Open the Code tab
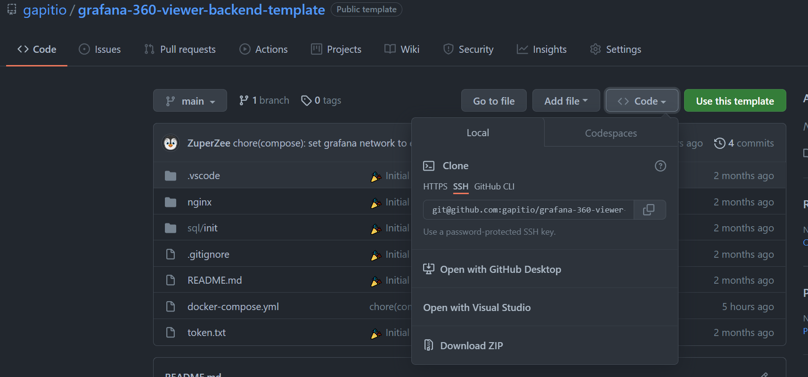The height and width of the screenshot is (377, 808). [37, 49]
